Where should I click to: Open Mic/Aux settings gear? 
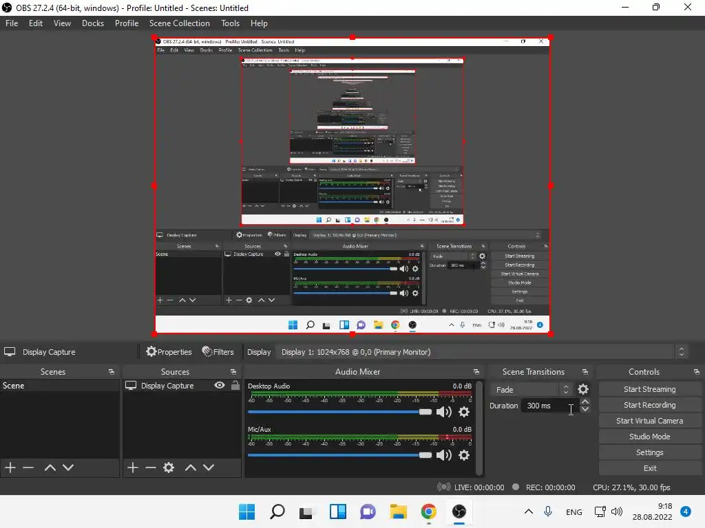[x=464, y=455]
